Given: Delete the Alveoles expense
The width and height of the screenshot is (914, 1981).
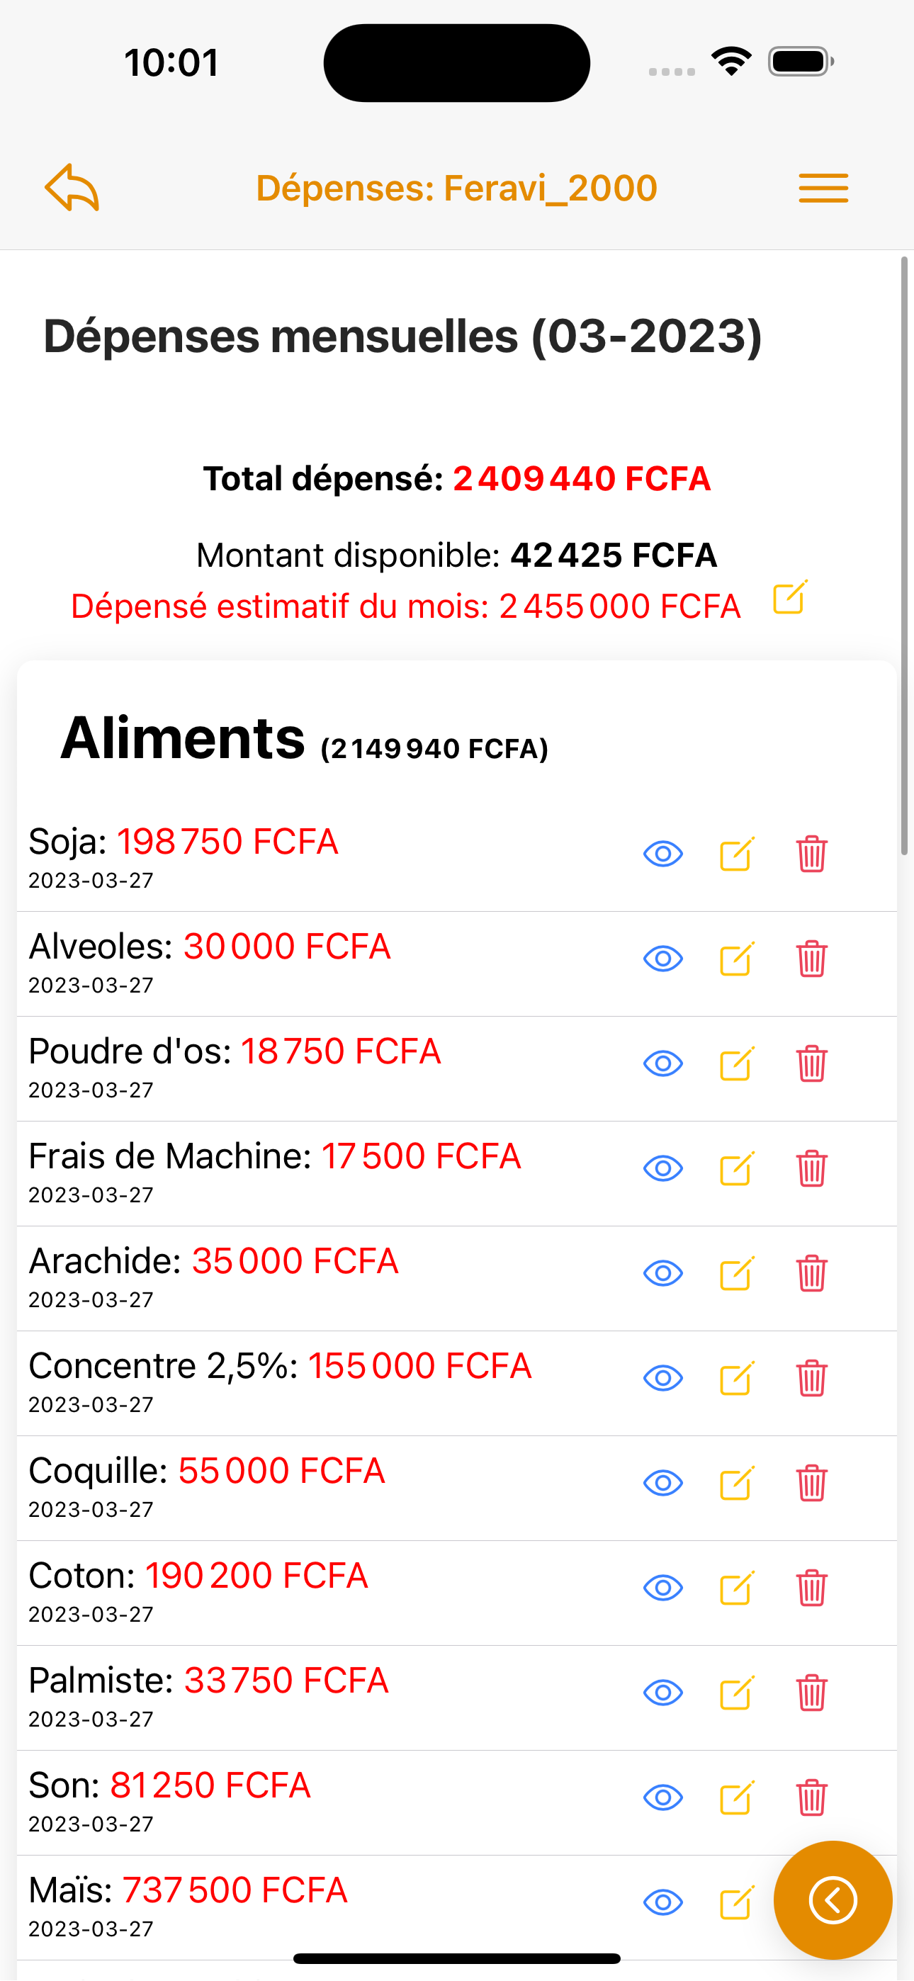Looking at the screenshot, I should (x=811, y=959).
